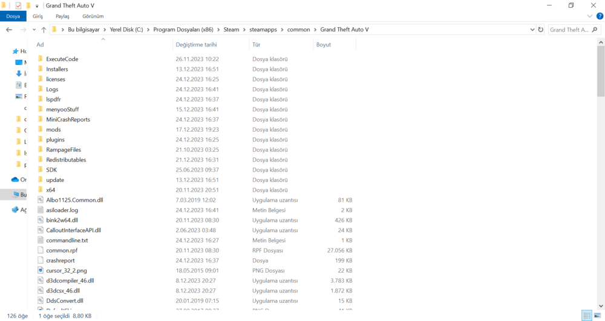Click the bink2w64.dll file icon

click(40, 220)
